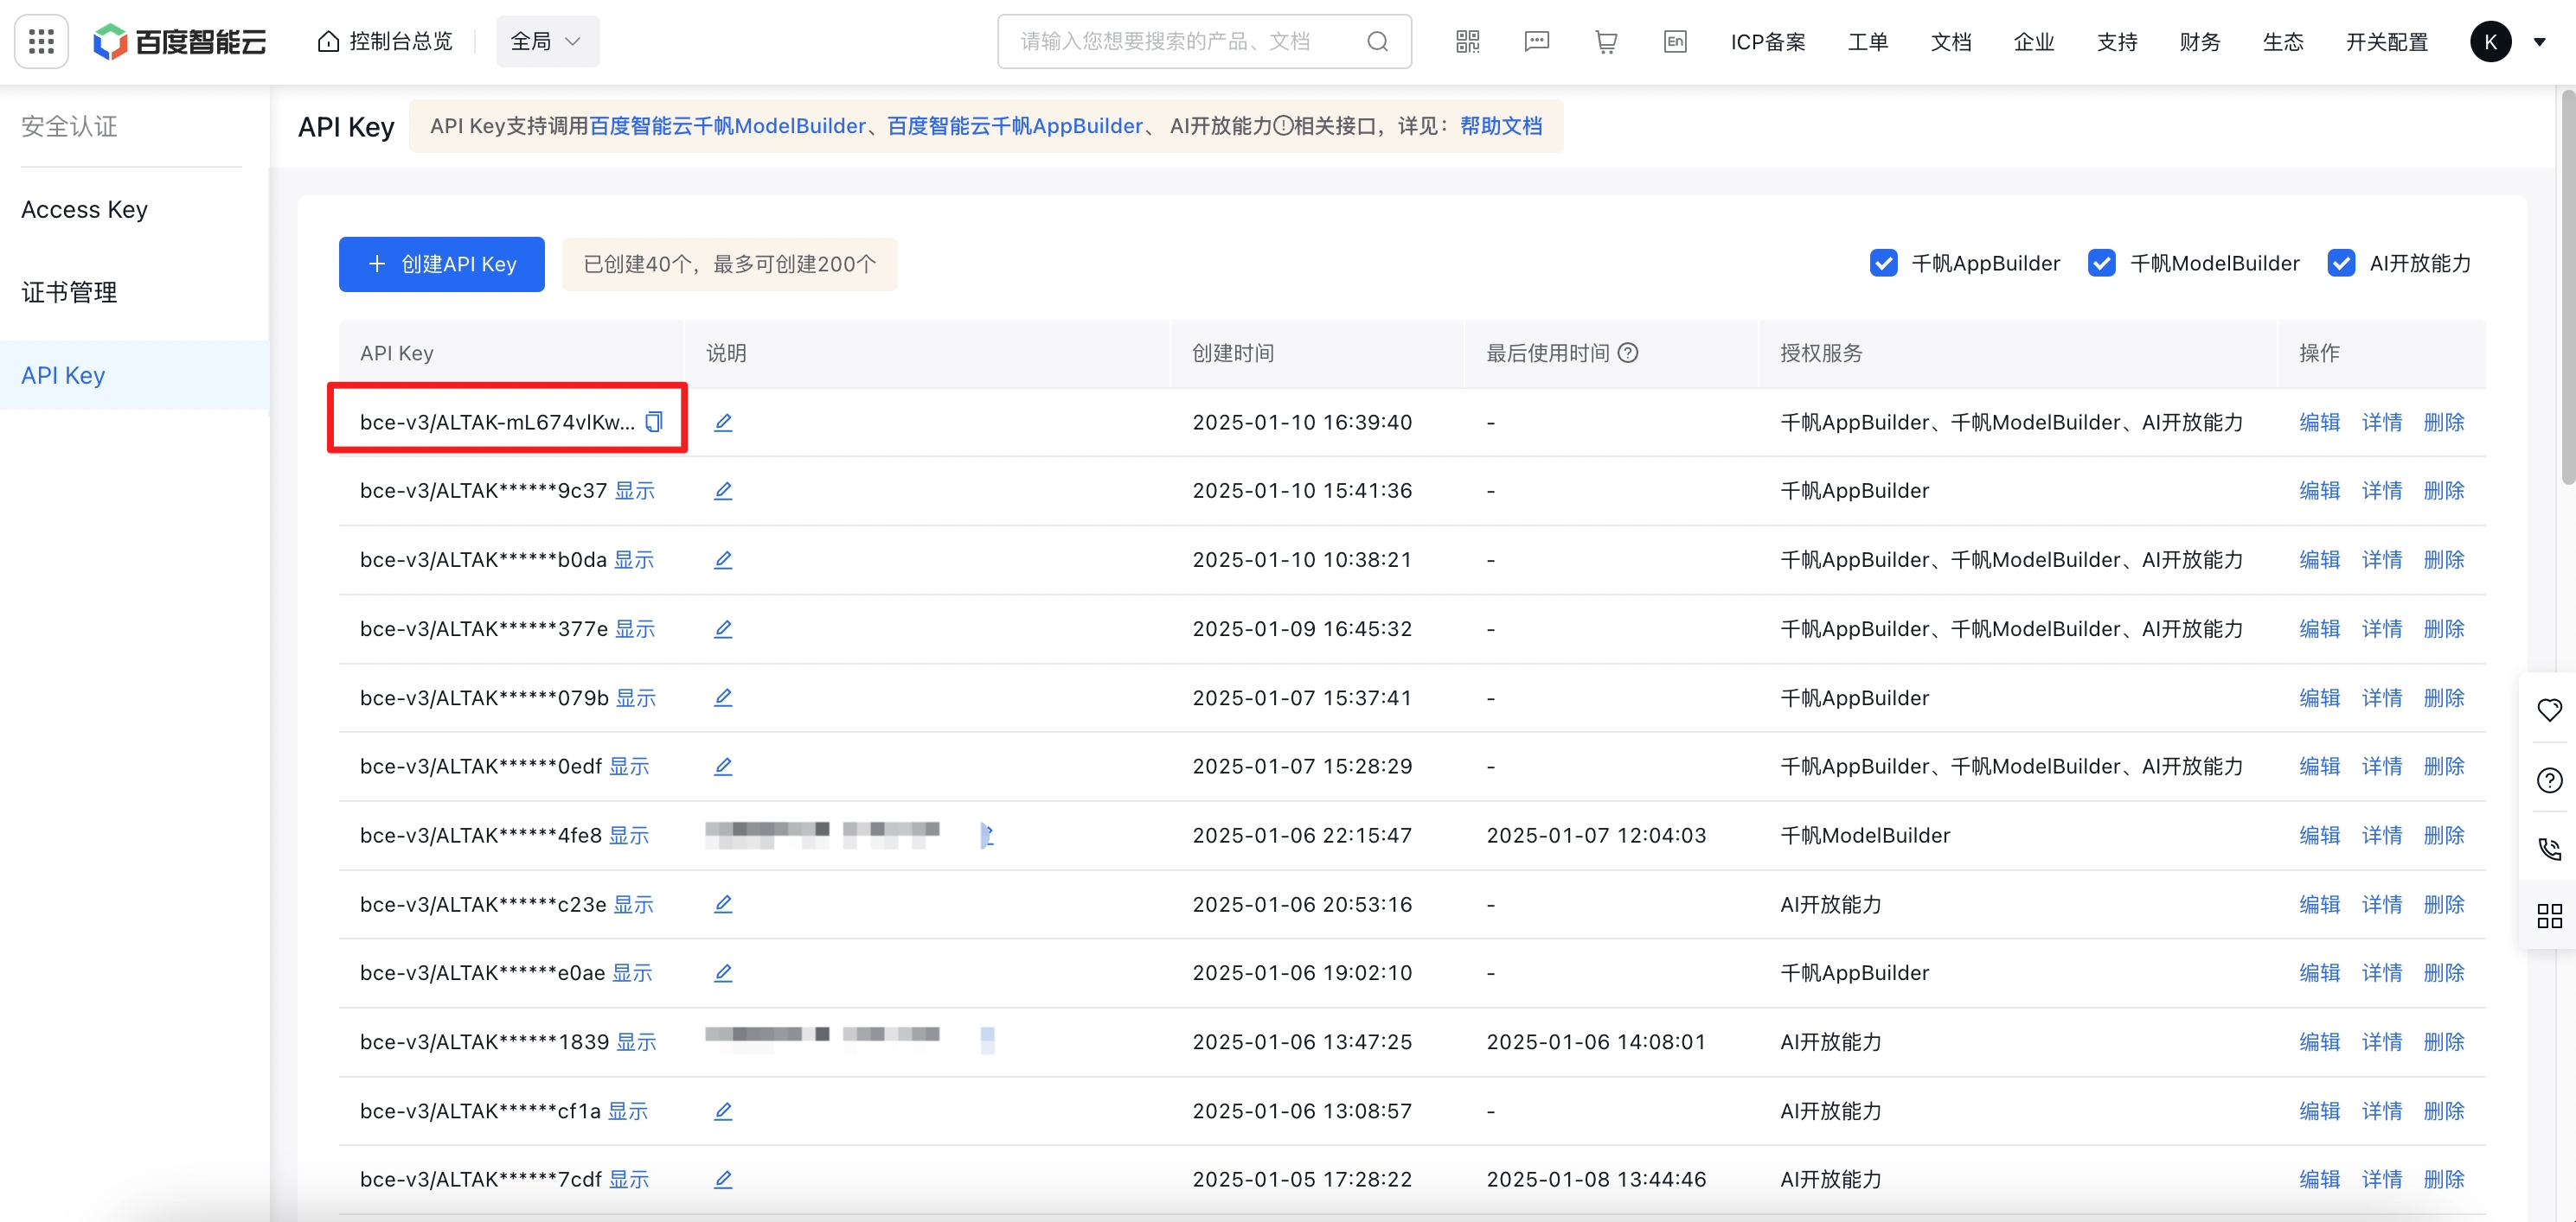Viewport: 2576px width, 1222px height.
Task: Click 编辑 for key ending c23e
Action: click(2319, 904)
